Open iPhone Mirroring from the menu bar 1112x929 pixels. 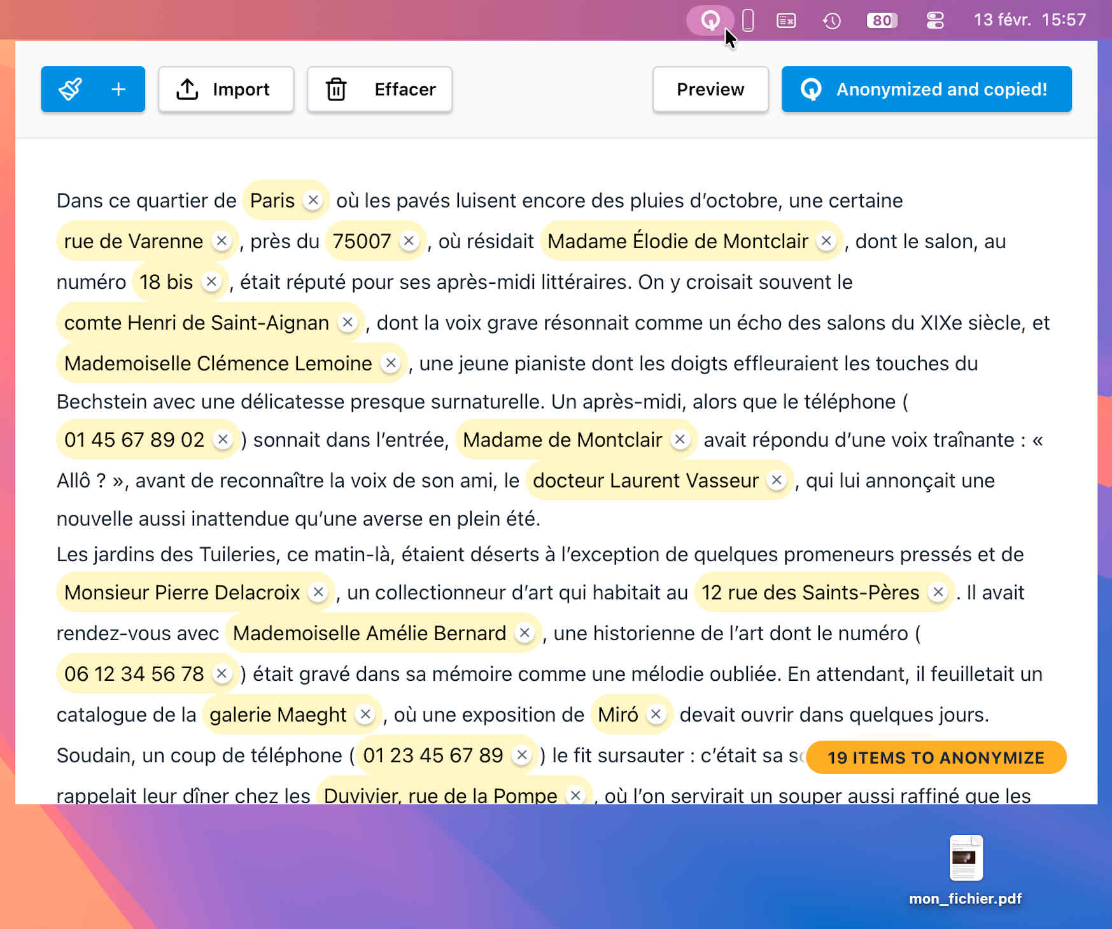coord(749,20)
